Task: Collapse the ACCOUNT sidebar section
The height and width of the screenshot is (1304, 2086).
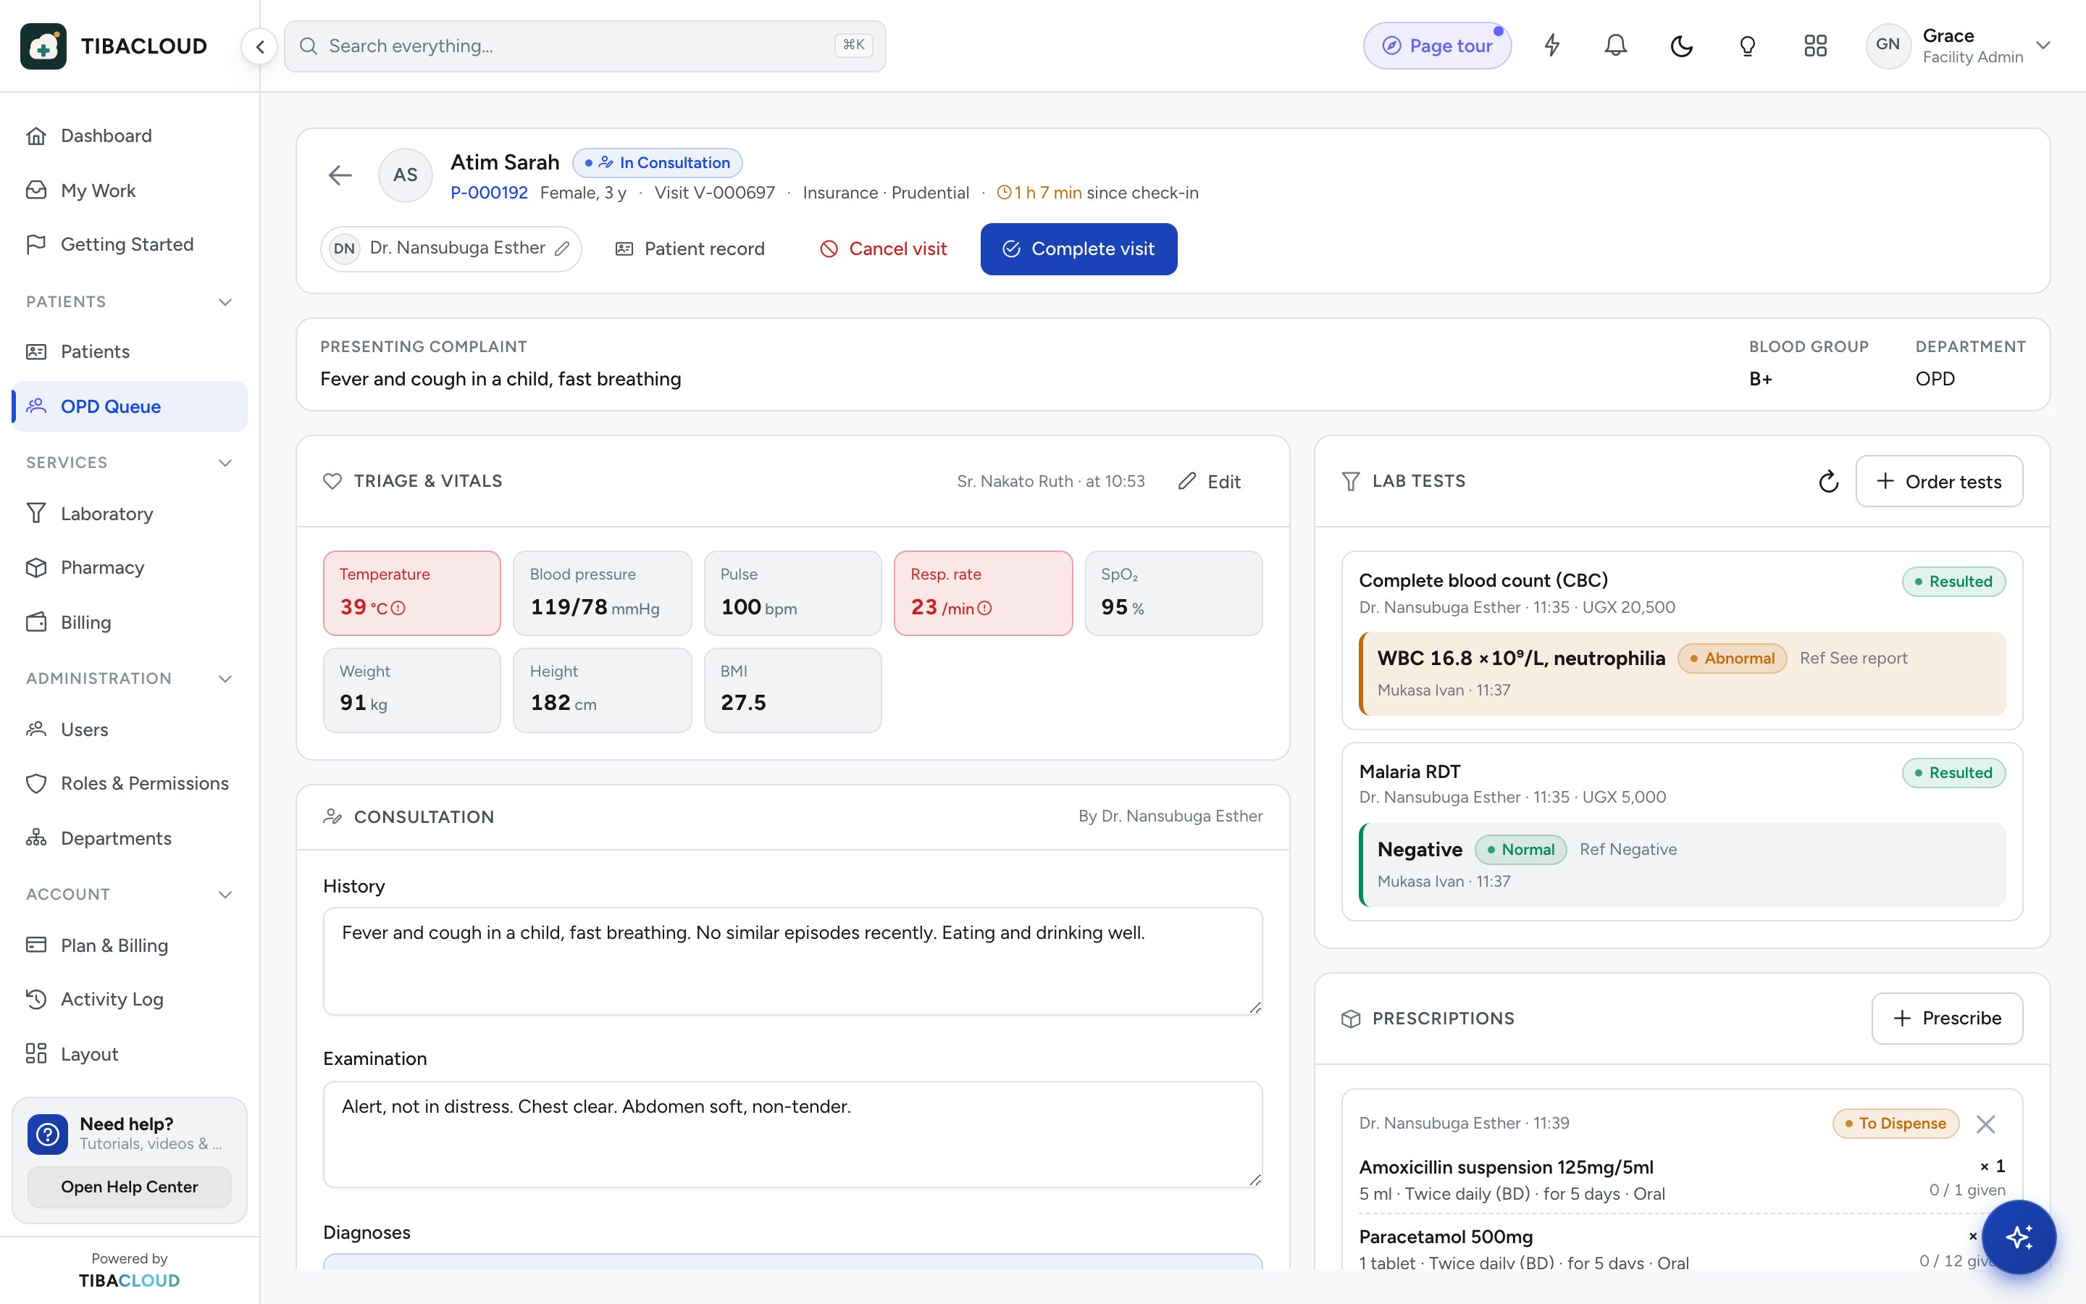Action: point(225,895)
